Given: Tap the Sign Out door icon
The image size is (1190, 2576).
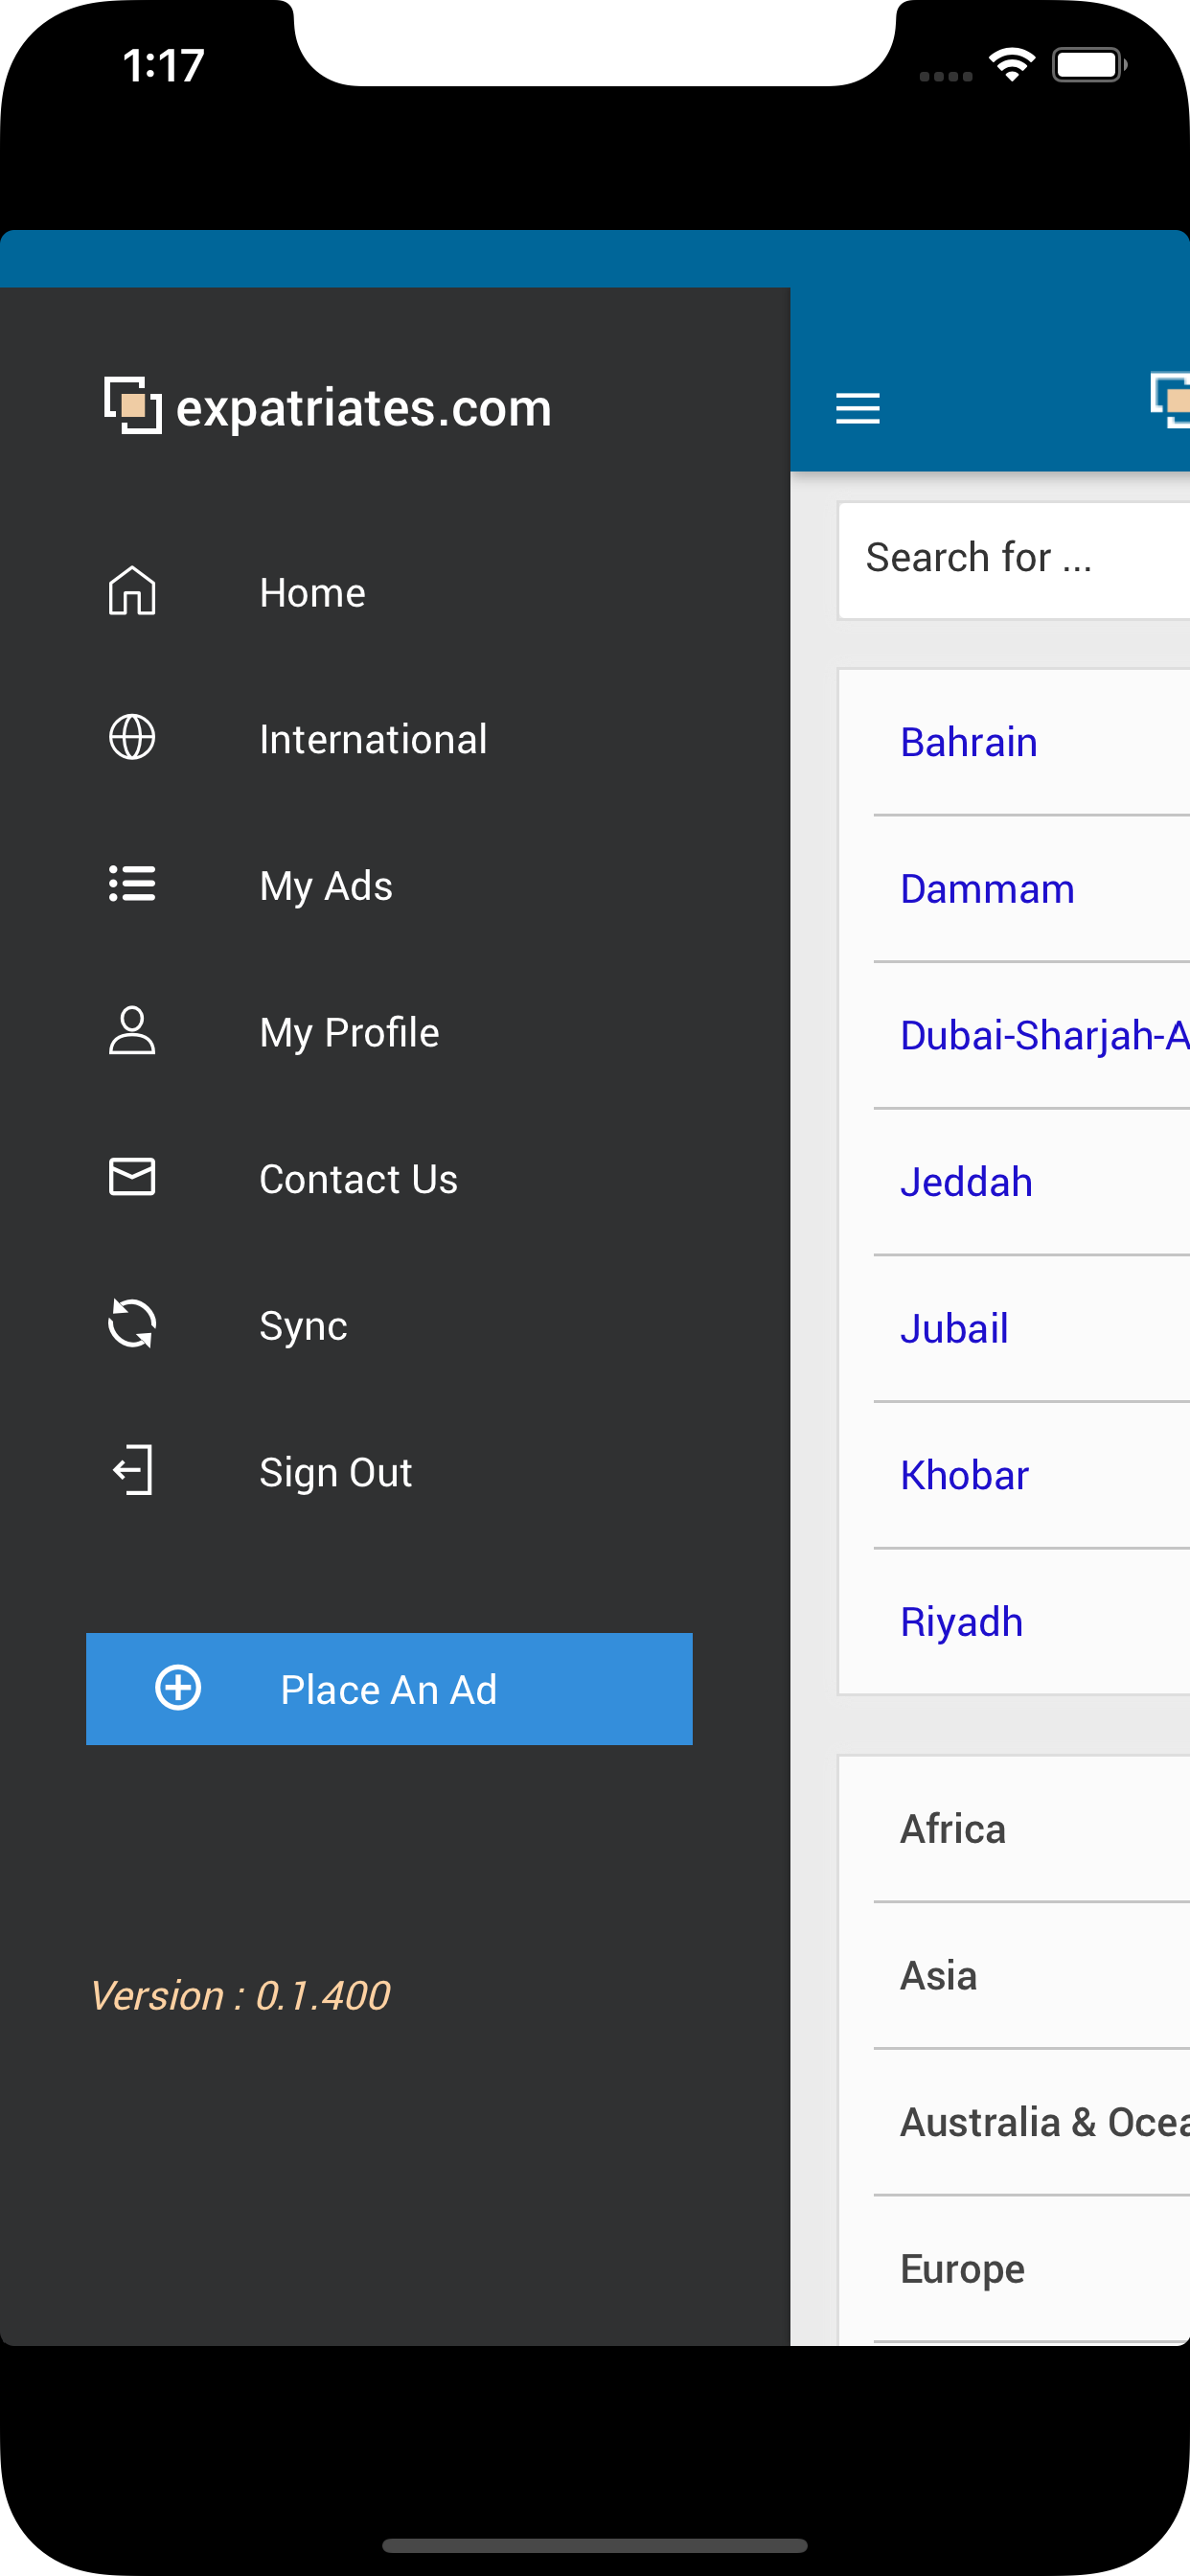Looking at the screenshot, I should pyautogui.click(x=132, y=1470).
